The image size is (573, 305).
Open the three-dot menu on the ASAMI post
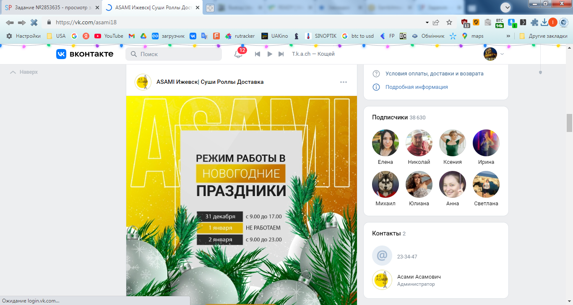click(x=344, y=82)
